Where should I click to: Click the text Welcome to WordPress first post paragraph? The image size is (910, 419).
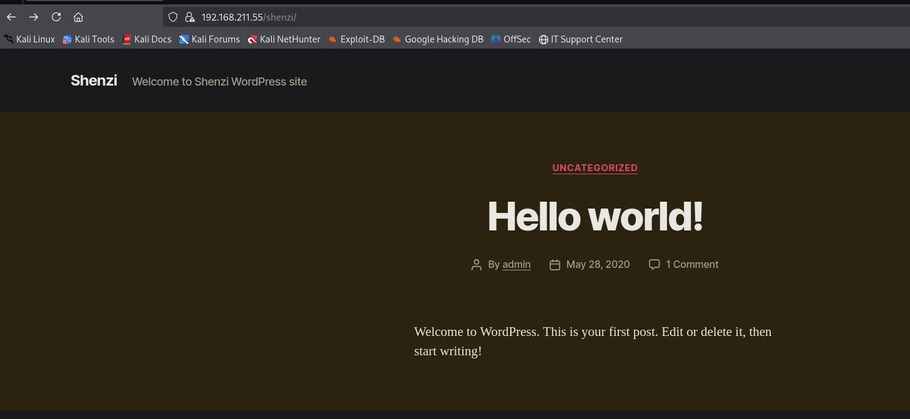pos(593,341)
